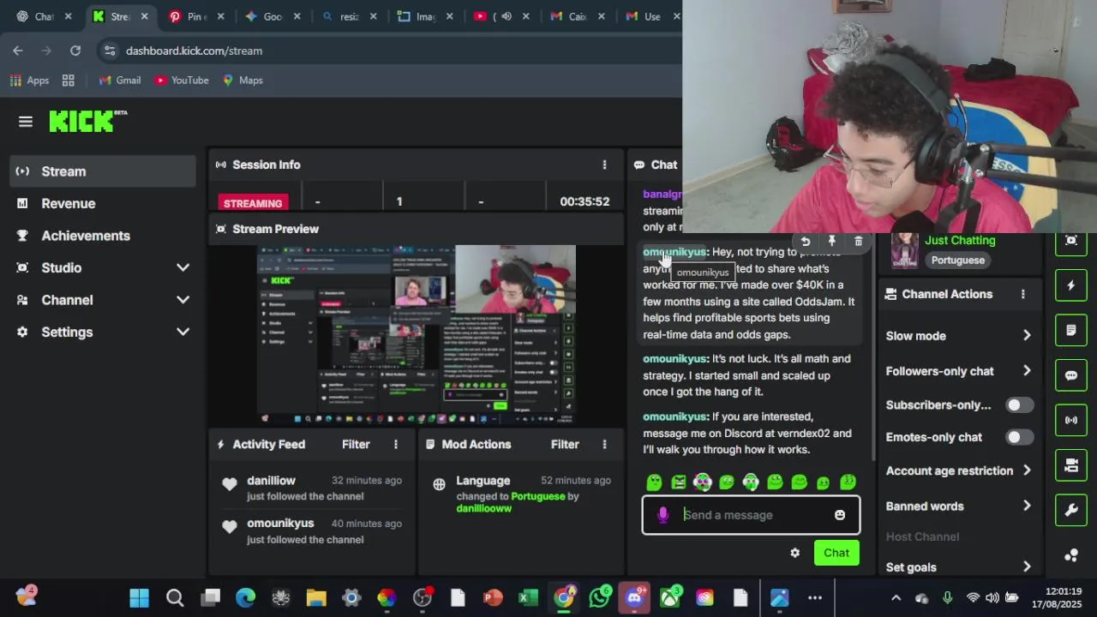Viewport: 1097px width, 617px height.
Task: Reload the page in browser toolbar
Action: point(75,51)
